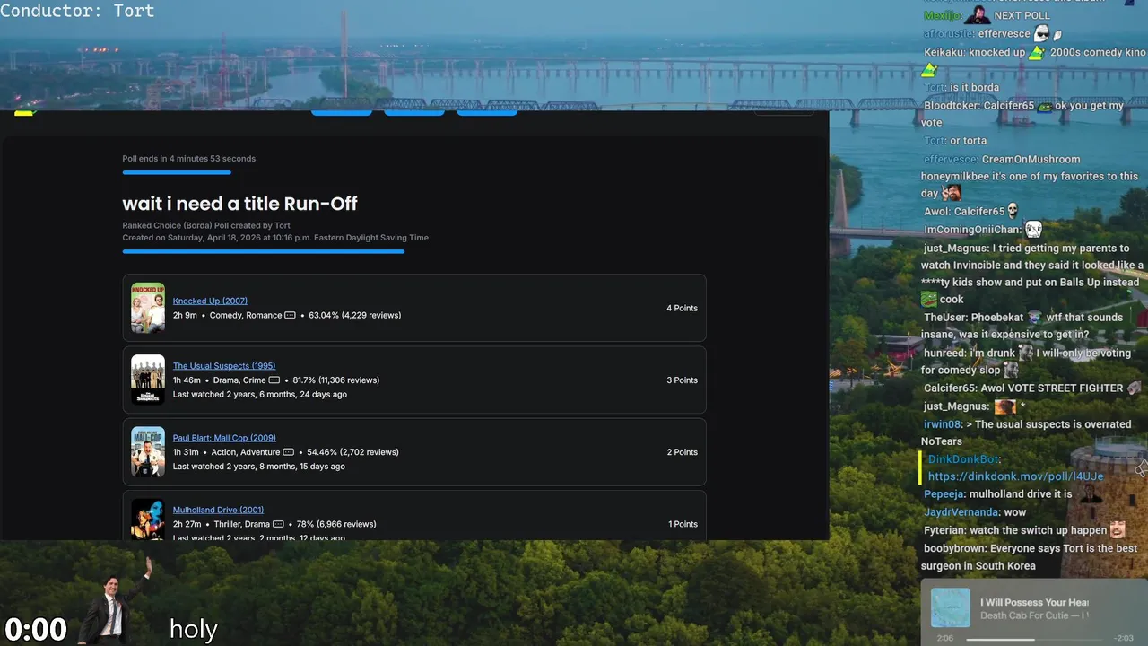Click the emote after 'VOTE STREET FIGHTER'
Viewport: 1148px width, 646px height.
point(1134,388)
